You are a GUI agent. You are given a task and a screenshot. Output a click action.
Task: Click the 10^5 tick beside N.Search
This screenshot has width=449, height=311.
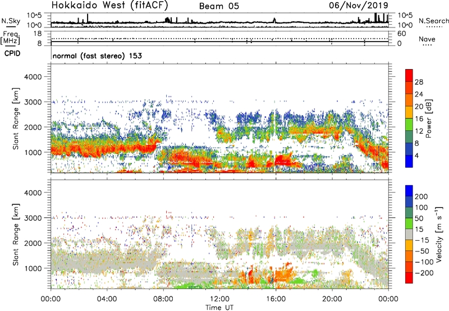coord(405,15)
